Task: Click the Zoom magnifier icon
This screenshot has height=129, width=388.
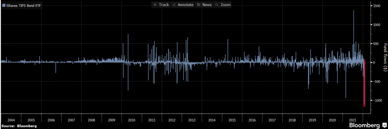Action: 217,5
